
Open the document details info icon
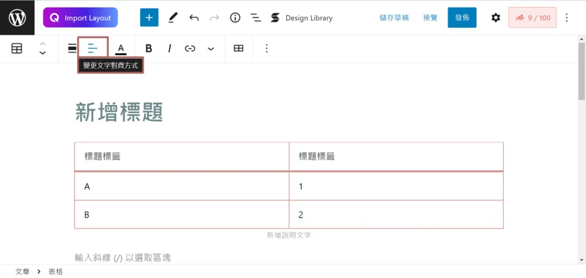(x=235, y=18)
